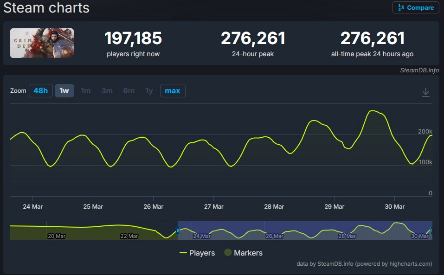Open the Compare tool
Screen dimensions: 444x275
415,7
